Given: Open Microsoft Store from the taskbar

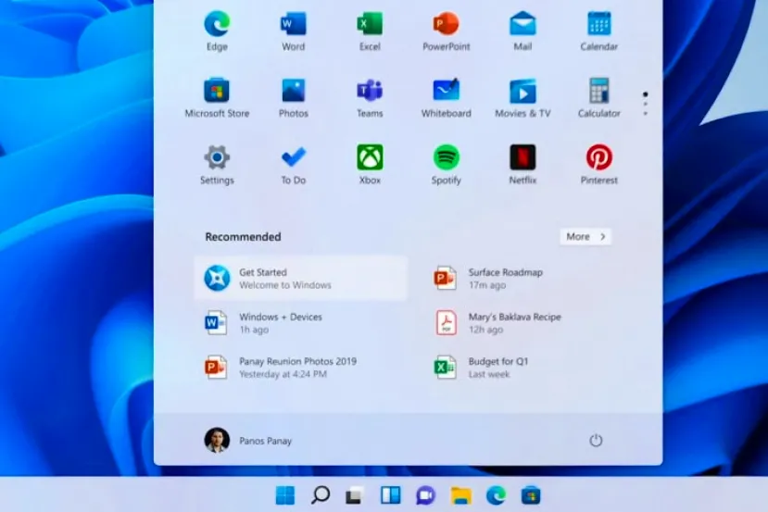Looking at the screenshot, I should (531, 495).
